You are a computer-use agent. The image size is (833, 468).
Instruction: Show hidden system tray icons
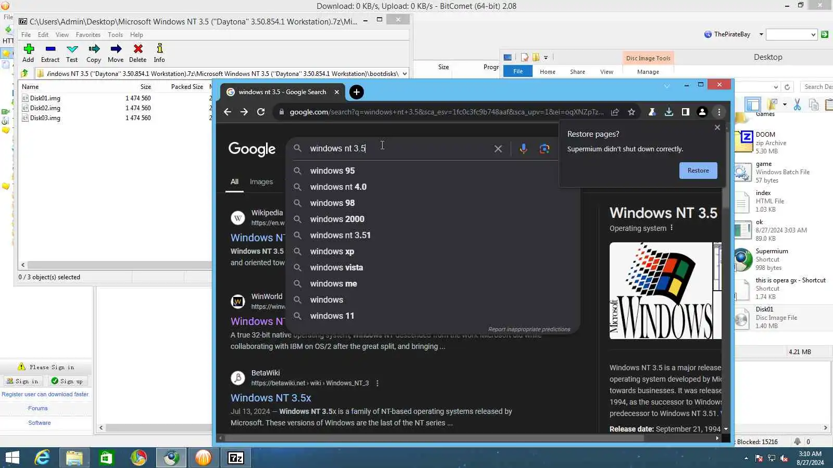(x=746, y=458)
